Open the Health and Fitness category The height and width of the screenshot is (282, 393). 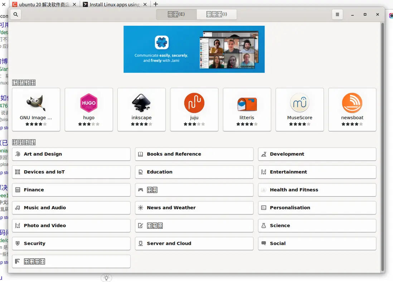tap(317, 190)
